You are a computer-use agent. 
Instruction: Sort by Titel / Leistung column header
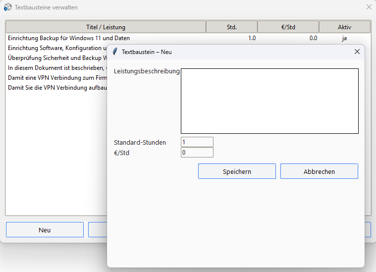tap(106, 27)
